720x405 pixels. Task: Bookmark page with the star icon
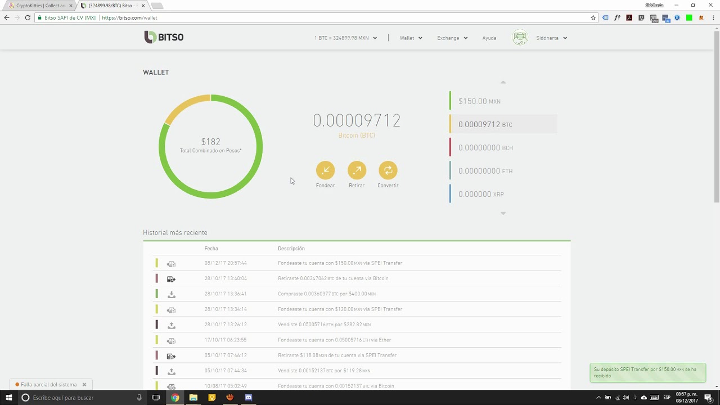click(593, 17)
